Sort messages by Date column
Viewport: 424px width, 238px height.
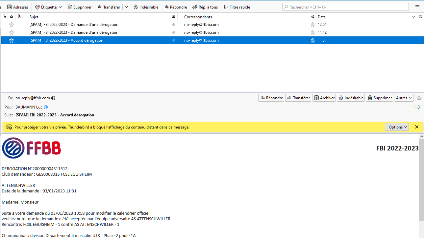322,17
